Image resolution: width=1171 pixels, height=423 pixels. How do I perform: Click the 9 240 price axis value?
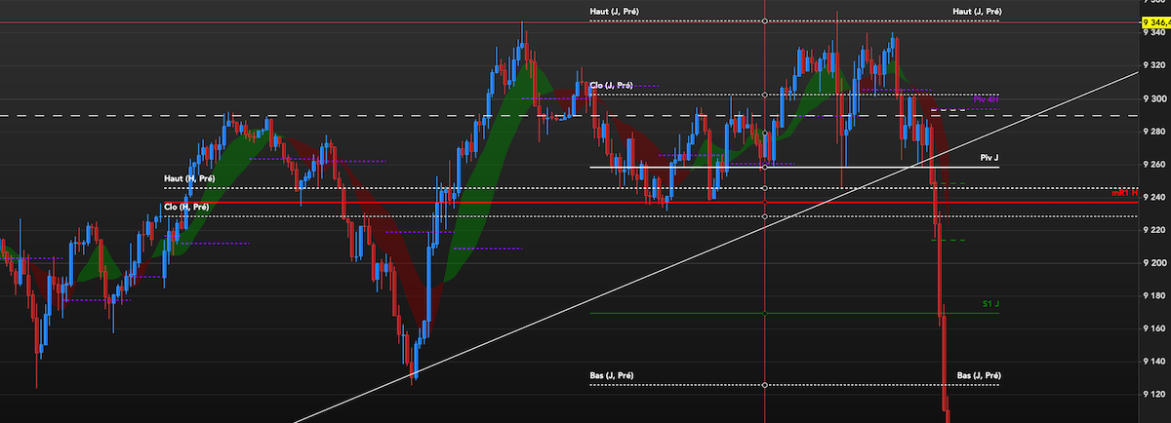coord(1155,198)
